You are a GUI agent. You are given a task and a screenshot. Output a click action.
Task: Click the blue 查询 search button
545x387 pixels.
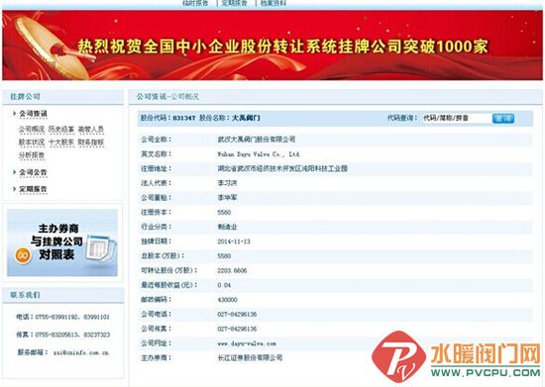click(503, 119)
